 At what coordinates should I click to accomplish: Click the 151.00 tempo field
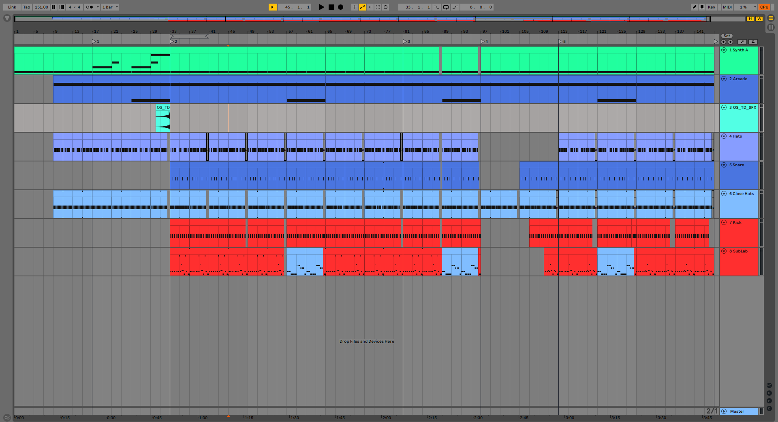tap(41, 7)
